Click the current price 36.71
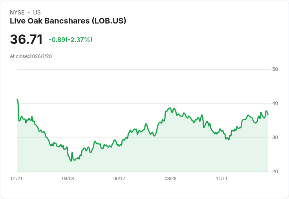The width and height of the screenshot is (289, 199). [x=26, y=39]
